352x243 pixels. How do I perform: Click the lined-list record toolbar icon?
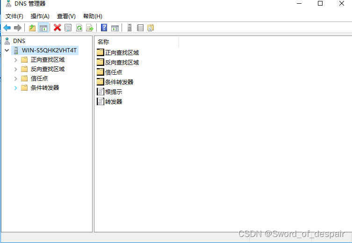[140, 28]
